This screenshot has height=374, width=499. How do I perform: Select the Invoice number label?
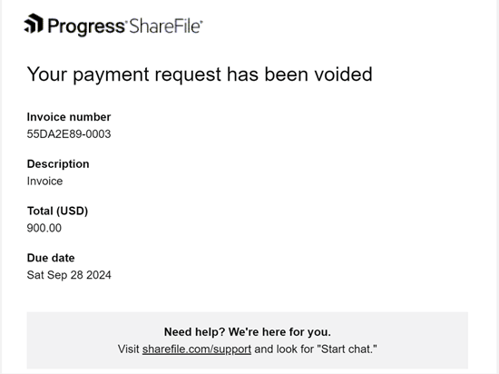[x=69, y=117]
